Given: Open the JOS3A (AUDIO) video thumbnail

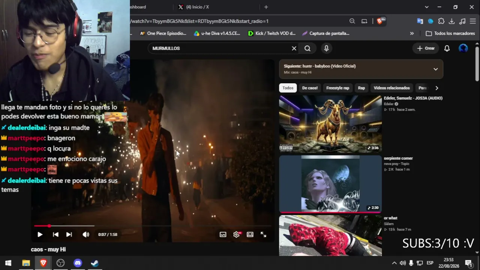Looking at the screenshot, I should [x=330, y=124].
